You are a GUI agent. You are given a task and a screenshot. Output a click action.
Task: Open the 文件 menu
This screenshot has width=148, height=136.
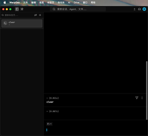tap(26, 2)
